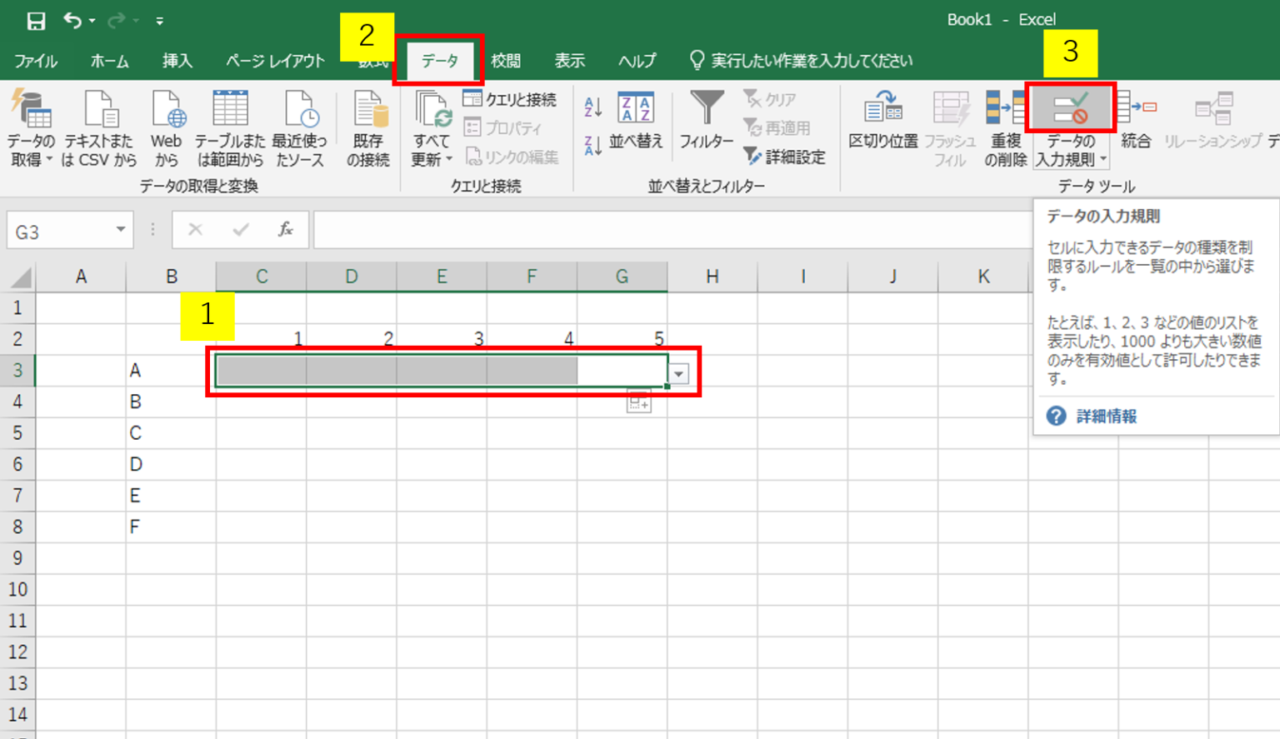Click データの入力規則 validation icon
This screenshot has height=739, width=1280.
point(1071,109)
